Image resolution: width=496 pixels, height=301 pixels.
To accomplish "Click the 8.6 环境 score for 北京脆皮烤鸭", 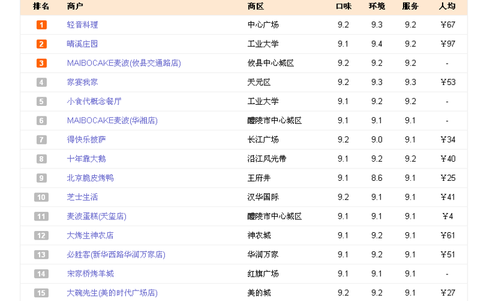I will click(x=377, y=178).
